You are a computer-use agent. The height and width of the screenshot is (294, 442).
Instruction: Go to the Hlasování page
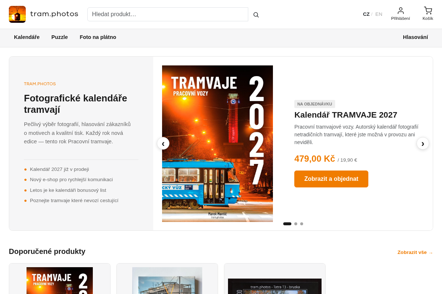(415, 37)
